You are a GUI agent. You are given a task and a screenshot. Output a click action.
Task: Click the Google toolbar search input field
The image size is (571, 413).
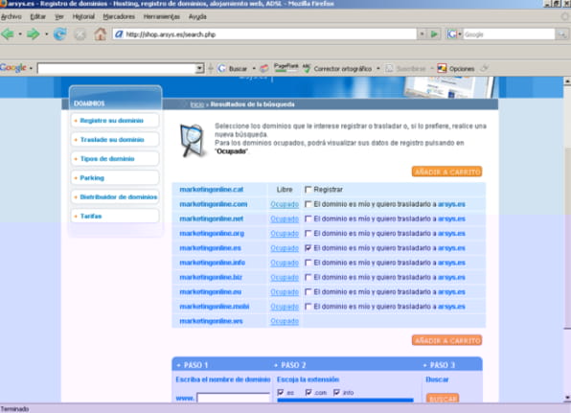(117, 68)
